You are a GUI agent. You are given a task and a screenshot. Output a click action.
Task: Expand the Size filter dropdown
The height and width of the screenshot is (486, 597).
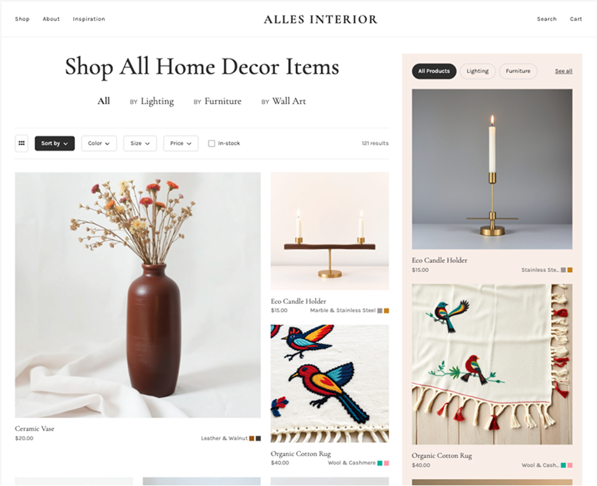pos(140,144)
